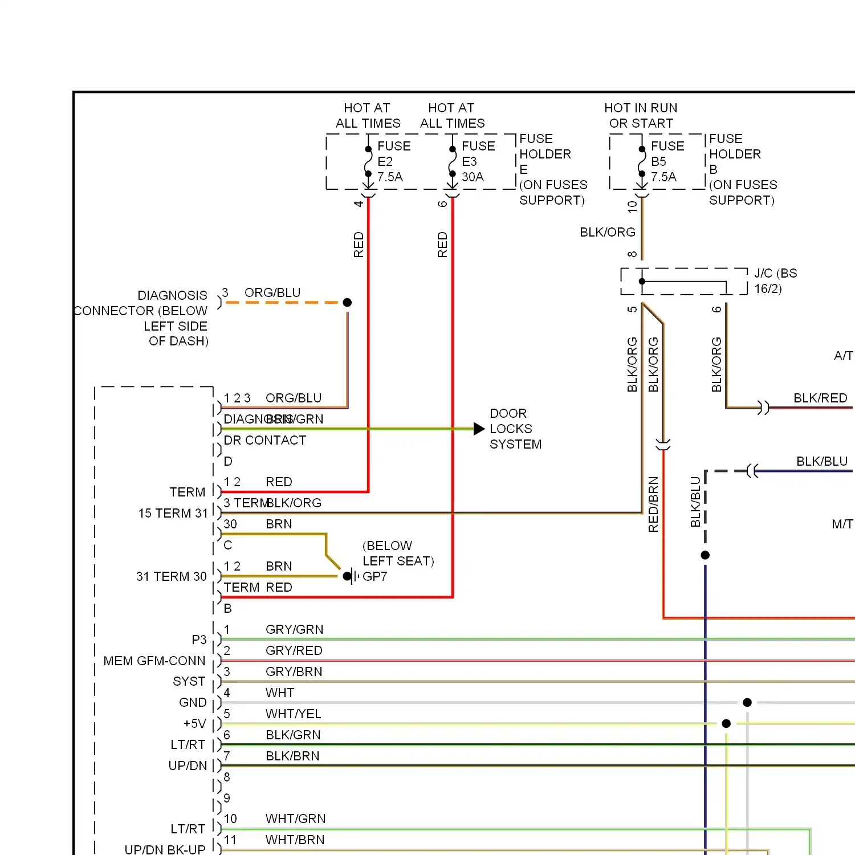Click the "WHT/BRN" wire label
Viewport: 855px width, 855px height.
click(295, 840)
